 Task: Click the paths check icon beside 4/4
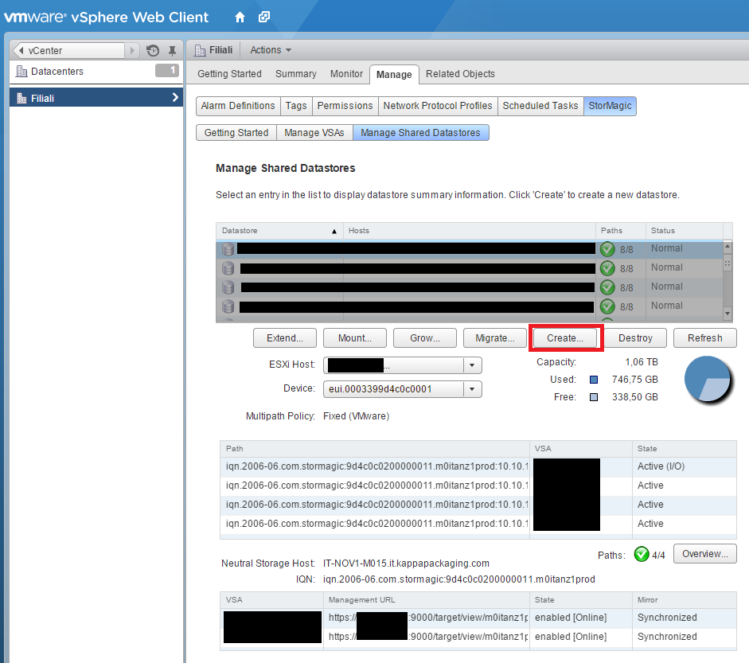[642, 554]
